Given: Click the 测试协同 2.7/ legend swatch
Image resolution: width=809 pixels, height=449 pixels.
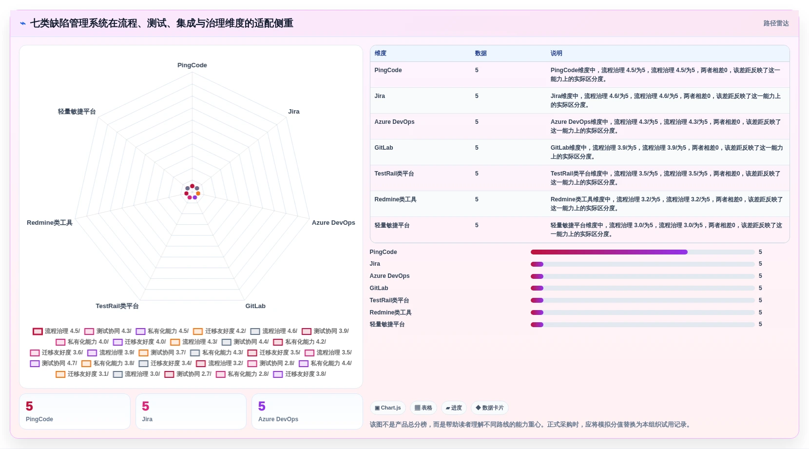Looking at the screenshot, I should [169, 374].
